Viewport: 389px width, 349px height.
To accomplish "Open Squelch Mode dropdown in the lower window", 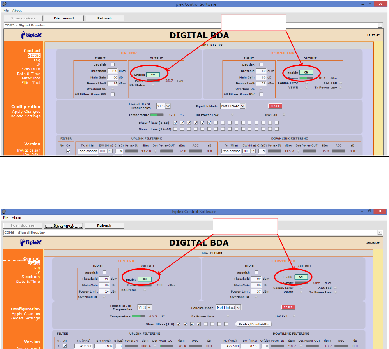I will click(x=228, y=307).
